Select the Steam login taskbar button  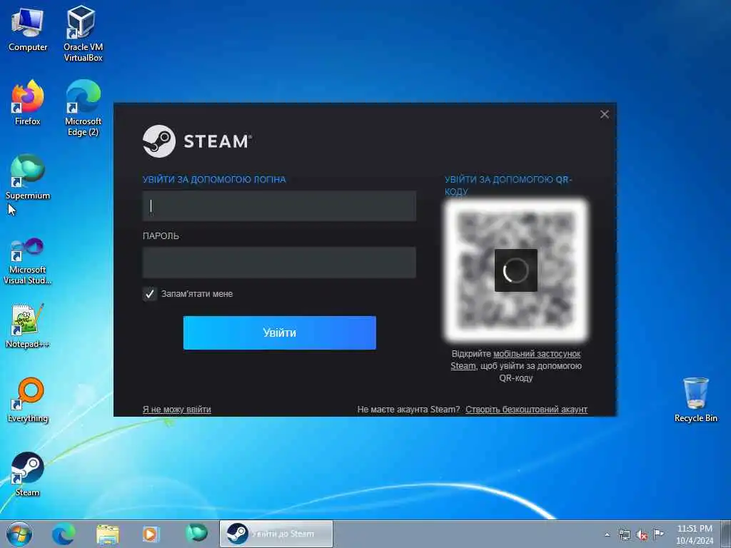pyautogui.click(x=276, y=534)
